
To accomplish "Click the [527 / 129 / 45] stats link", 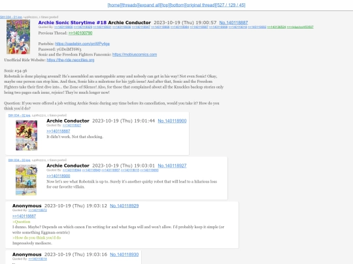I will click(x=231, y=5).
